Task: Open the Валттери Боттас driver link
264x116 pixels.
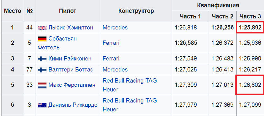Action: click(x=71, y=69)
